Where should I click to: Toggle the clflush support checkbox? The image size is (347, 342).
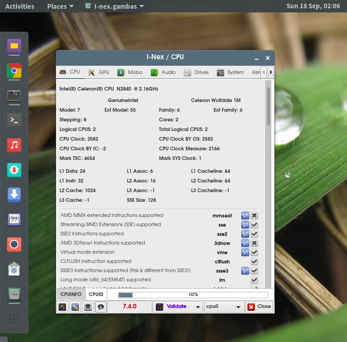tap(254, 262)
